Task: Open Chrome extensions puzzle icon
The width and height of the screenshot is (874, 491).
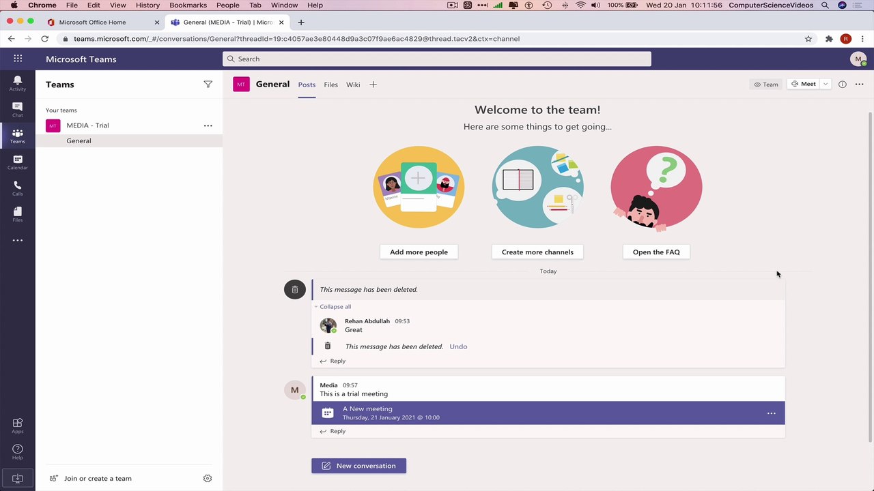Action: 829,39
